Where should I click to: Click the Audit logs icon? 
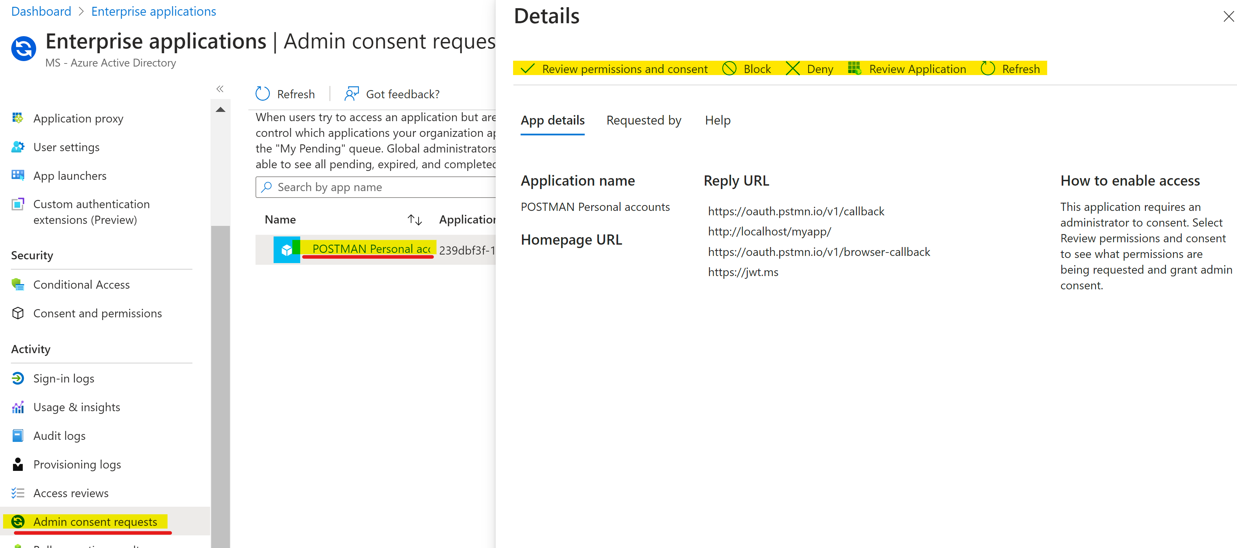coord(18,436)
